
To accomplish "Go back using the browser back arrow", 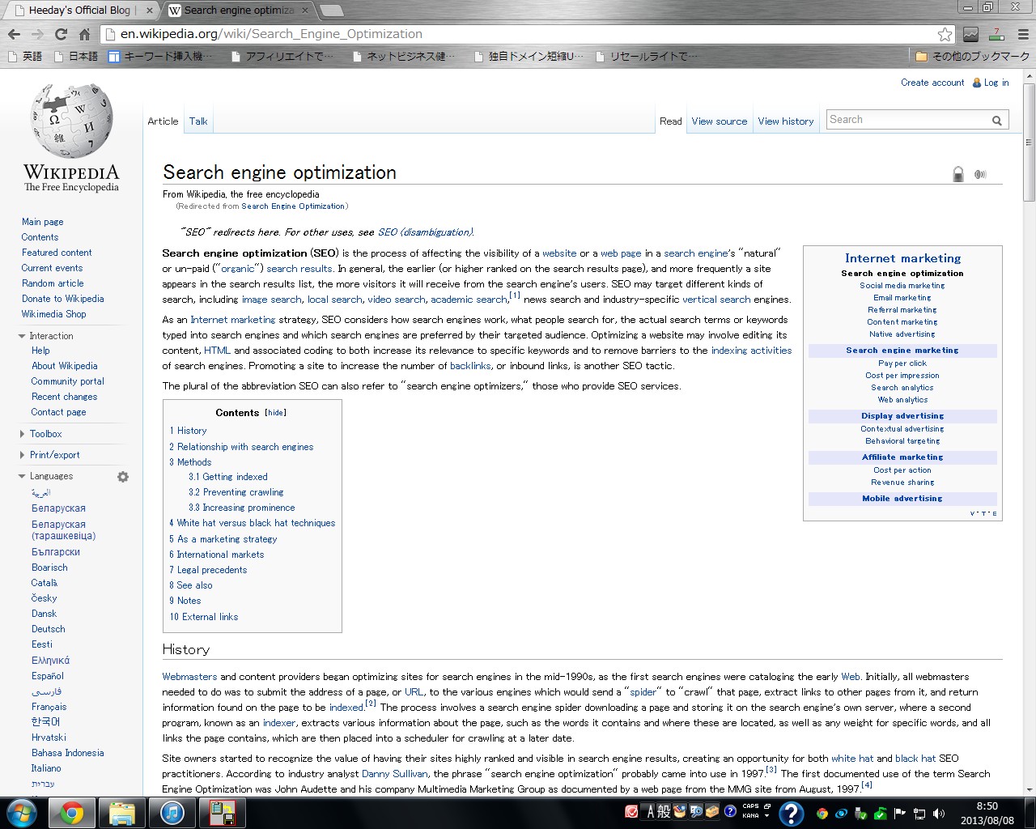I will (x=14, y=34).
